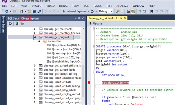Screen dimensions: 175x105
Task: Click the Navigate Forward arrow icon
Action: pos(14,11)
